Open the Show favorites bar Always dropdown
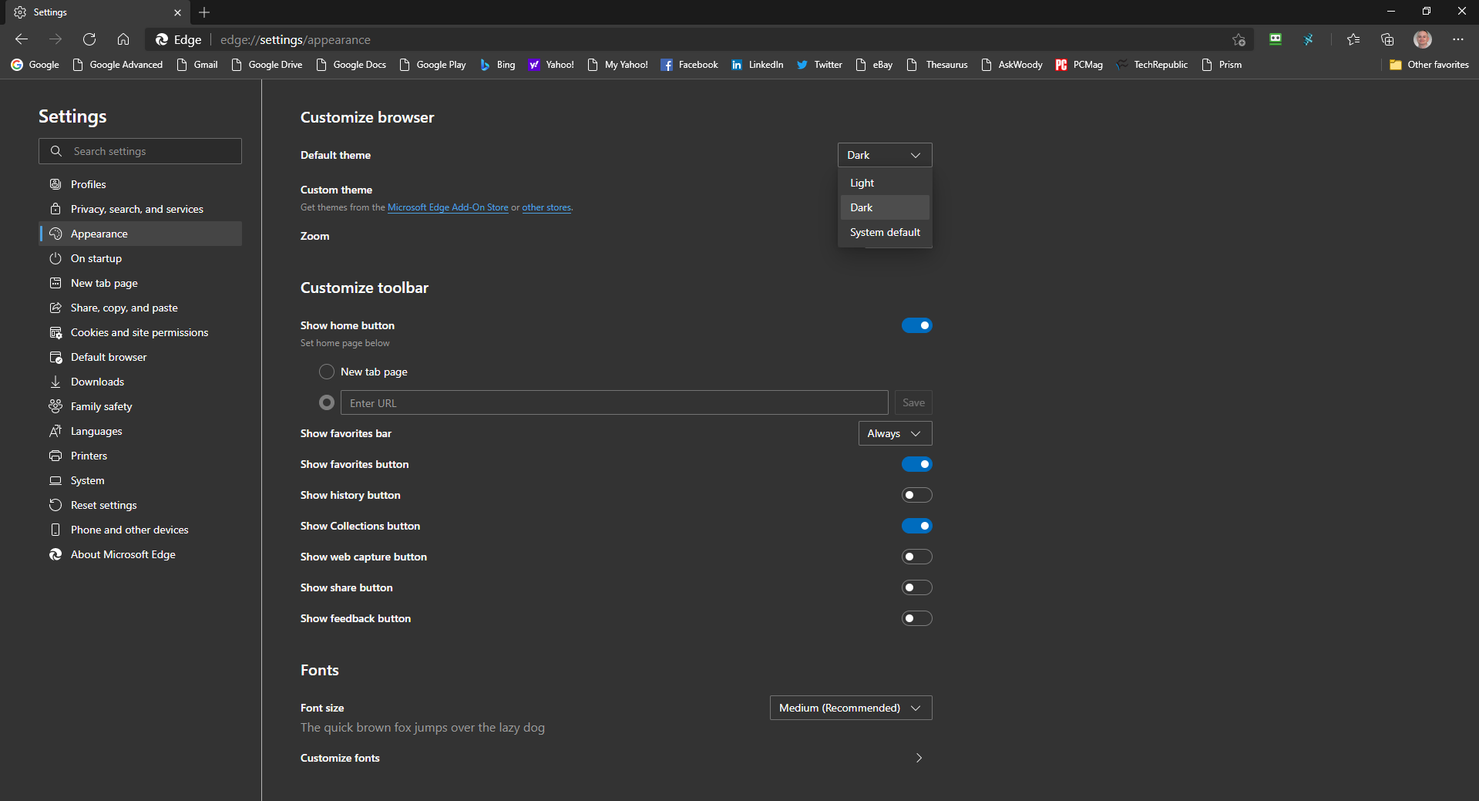 895,433
